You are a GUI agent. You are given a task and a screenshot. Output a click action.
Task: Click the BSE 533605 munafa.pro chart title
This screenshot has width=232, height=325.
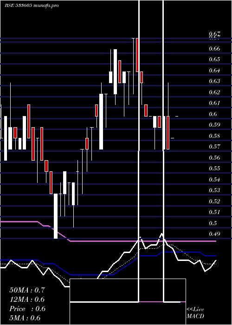(x=32, y=6)
